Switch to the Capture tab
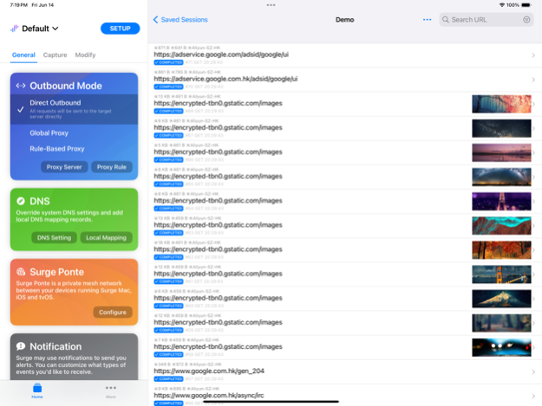The image size is (542, 406). [x=55, y=55]
